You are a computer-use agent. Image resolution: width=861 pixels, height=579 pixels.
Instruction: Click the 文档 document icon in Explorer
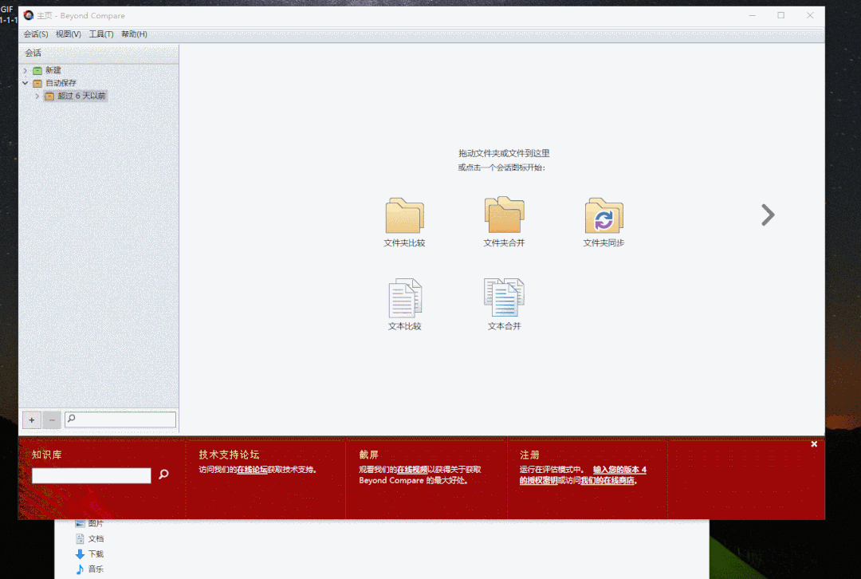click(x=81, y=539)
